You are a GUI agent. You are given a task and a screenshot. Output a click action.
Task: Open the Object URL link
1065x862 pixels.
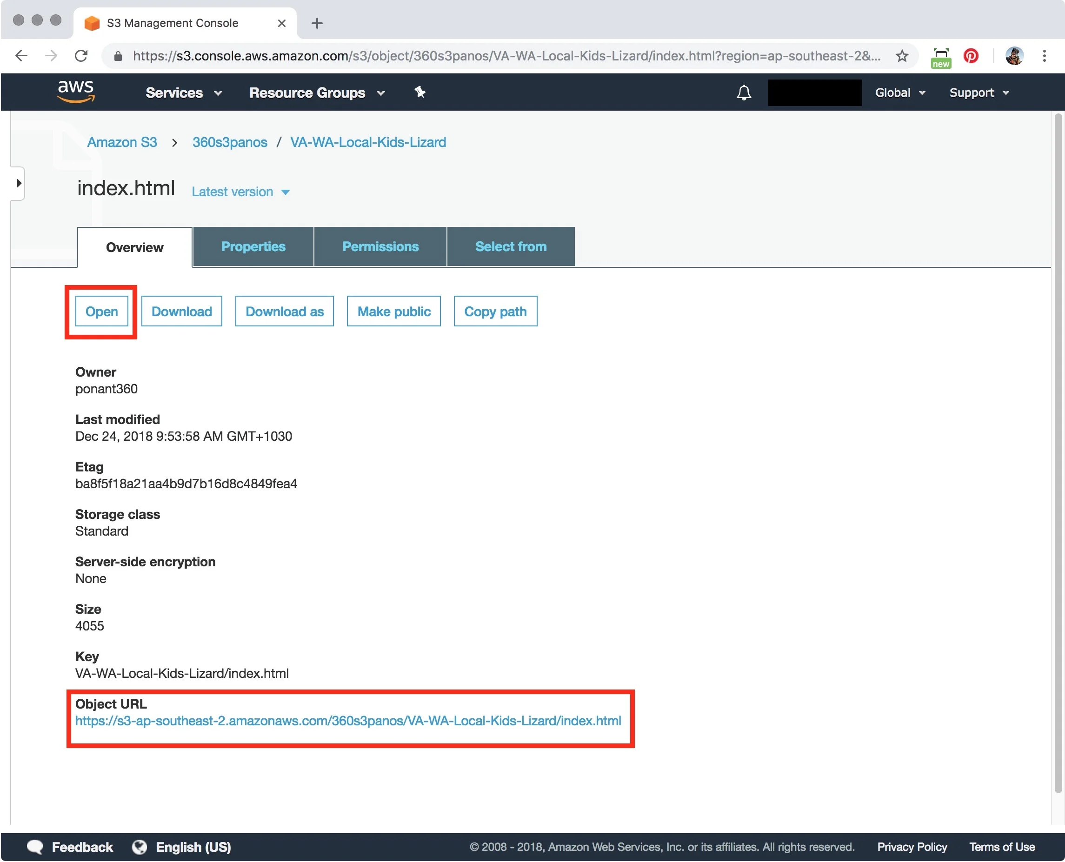pyautogui.click(x=348, y=721)
